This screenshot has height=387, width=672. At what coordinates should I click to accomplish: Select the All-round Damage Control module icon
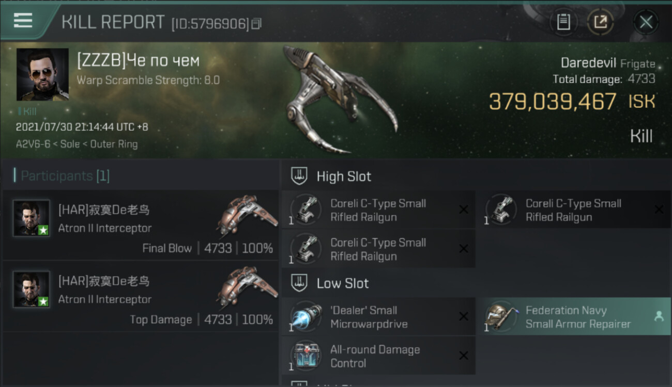[306, 356]
